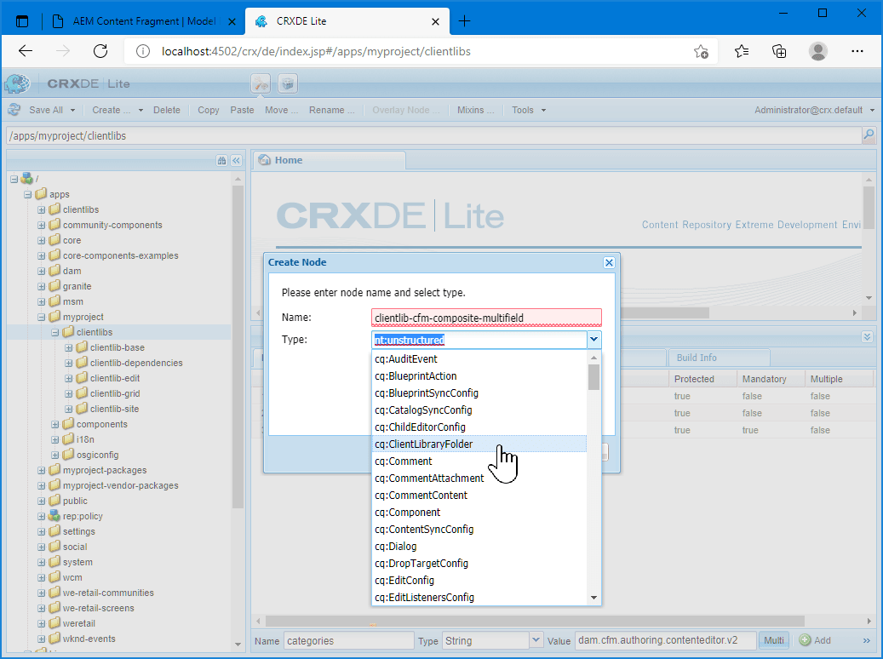Open the Tools dropdown menu
This screenshot has width=883, height=659.
coord(528,111)
